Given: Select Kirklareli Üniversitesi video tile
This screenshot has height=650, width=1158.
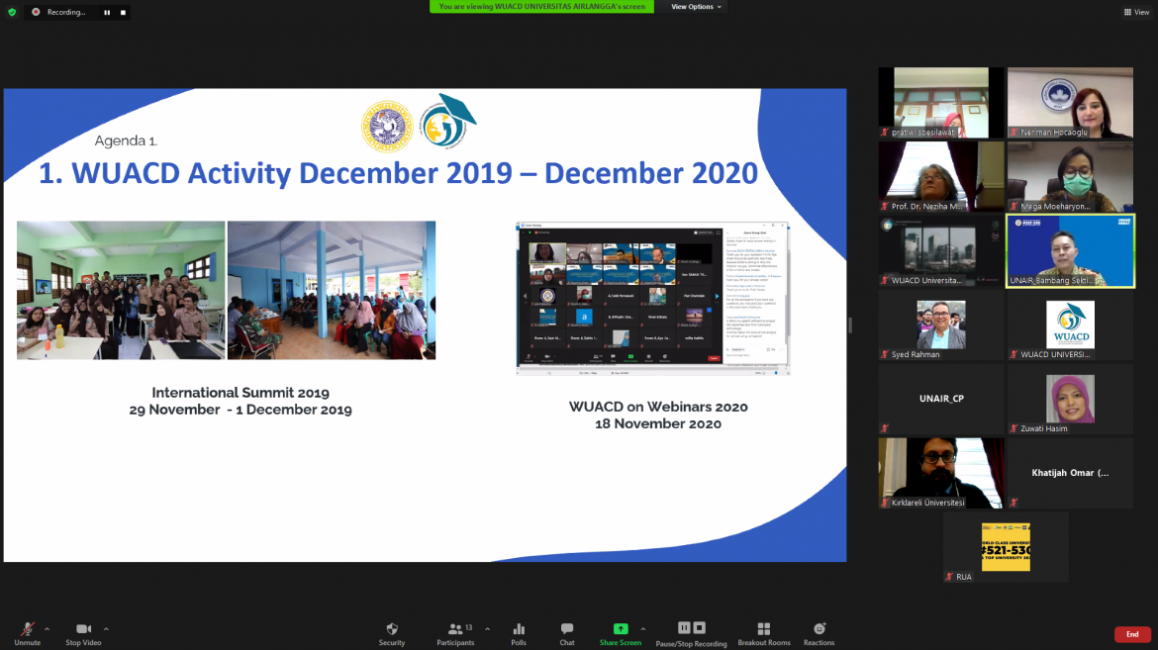Looking at the screenshot, I should pyautogui.click(x=941, y=473).
